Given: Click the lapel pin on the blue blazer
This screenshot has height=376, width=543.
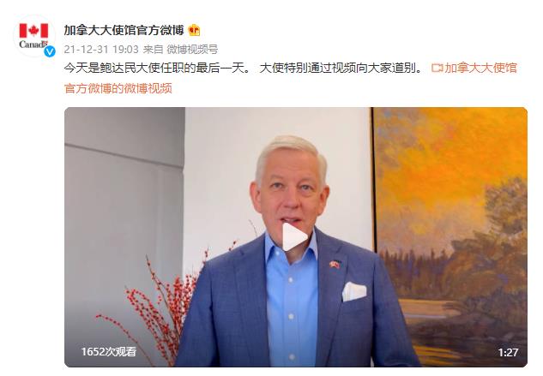Looking at the screenshot, I should 335,265.
